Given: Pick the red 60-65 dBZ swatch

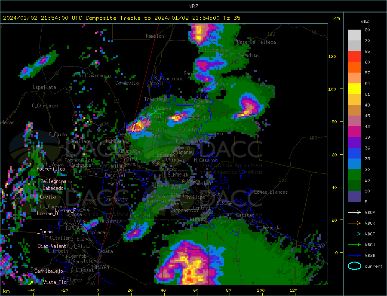Looking at the screenshot, I should 354,56.
